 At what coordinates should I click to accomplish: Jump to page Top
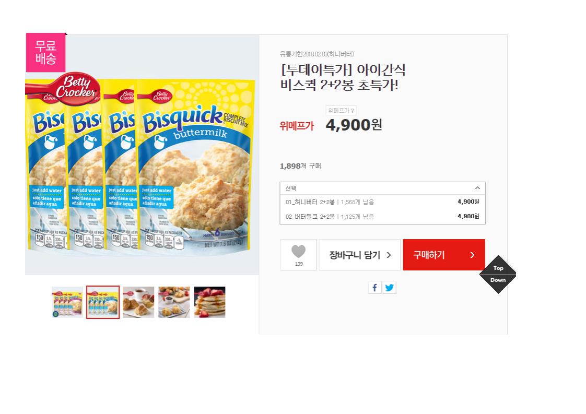(x=498, y=268)
